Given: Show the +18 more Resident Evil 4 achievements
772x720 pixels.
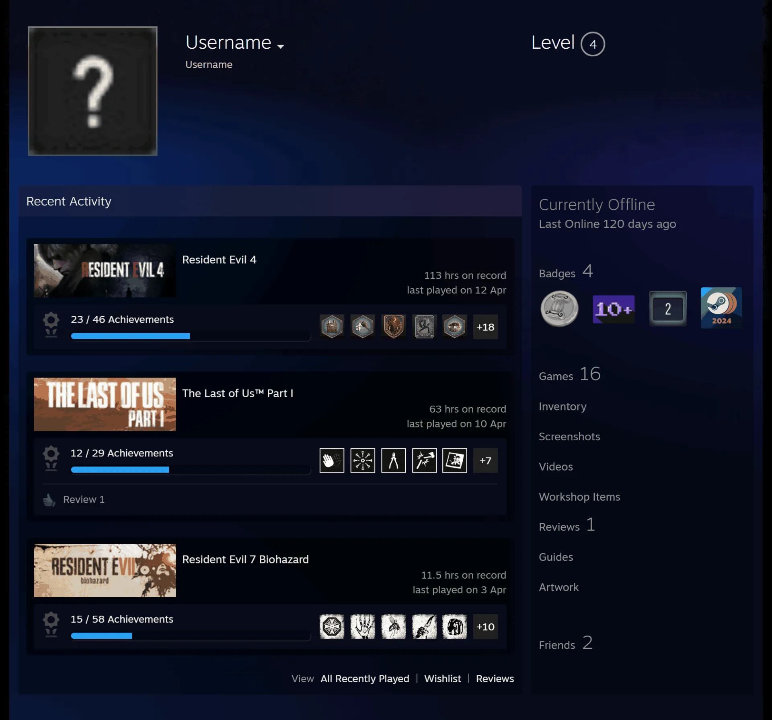Looking at the screenshot, I should tap(485, 326).
